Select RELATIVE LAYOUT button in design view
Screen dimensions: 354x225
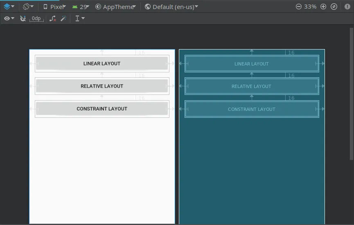[102, 86]
